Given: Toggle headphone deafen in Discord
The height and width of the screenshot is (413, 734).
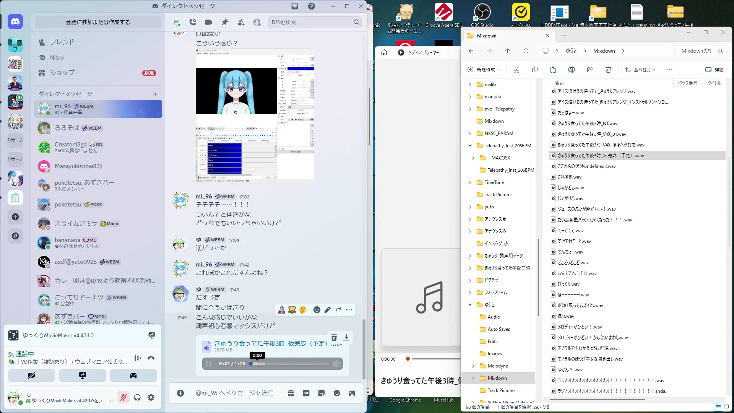Looking at the screenshot, I should coord(137,398).
